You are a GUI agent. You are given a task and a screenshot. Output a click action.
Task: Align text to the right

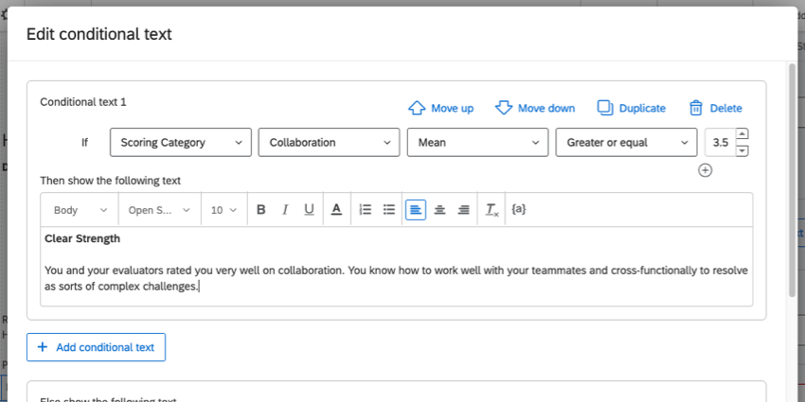click(463, 210)
